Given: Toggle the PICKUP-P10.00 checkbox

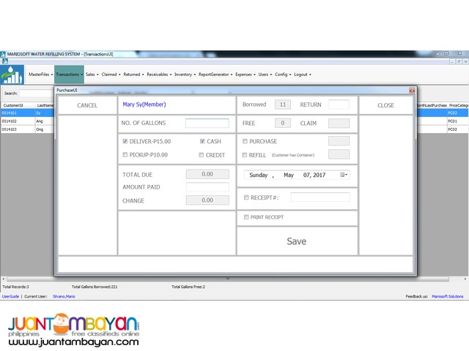Looking at the screenshot, I should click(x=125, y=154).
